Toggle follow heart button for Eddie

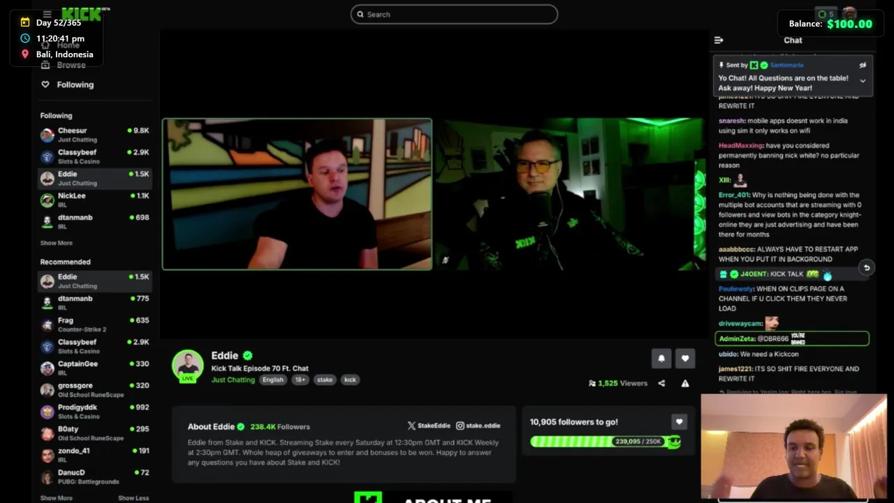click(x=685, y=358)
